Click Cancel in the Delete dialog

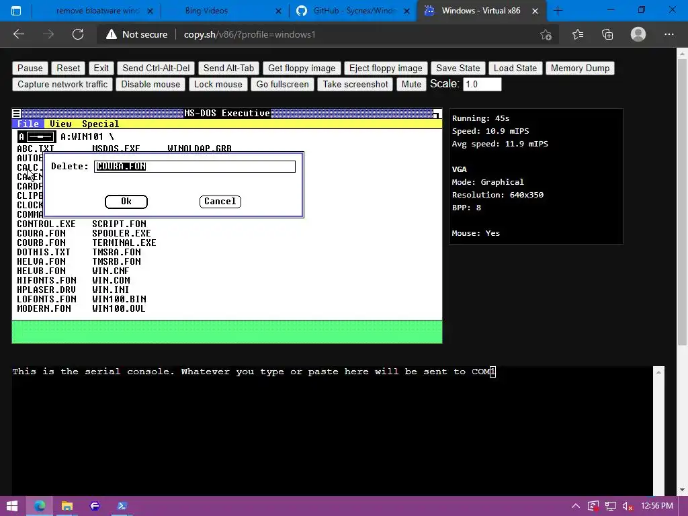[x=220, y=202]
